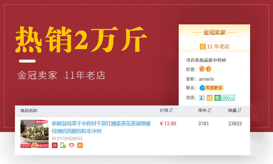Viewport: 273px width, 164px height.
Task: Open the 新鲜益母草干中药材 product link
Action: tap(101, 127)
